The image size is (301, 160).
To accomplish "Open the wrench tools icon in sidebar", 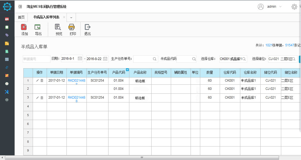I will 7,92.
